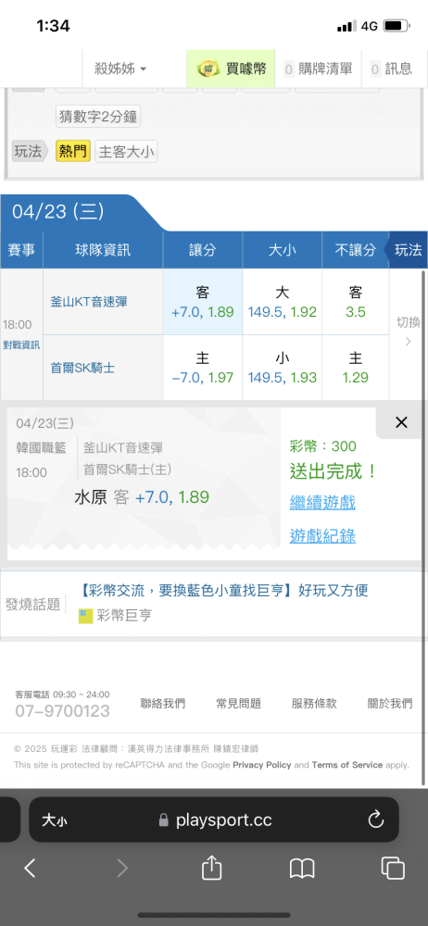Click the 繼續遊戲 link
Screen dimensions: 428x926
[322, 503]
